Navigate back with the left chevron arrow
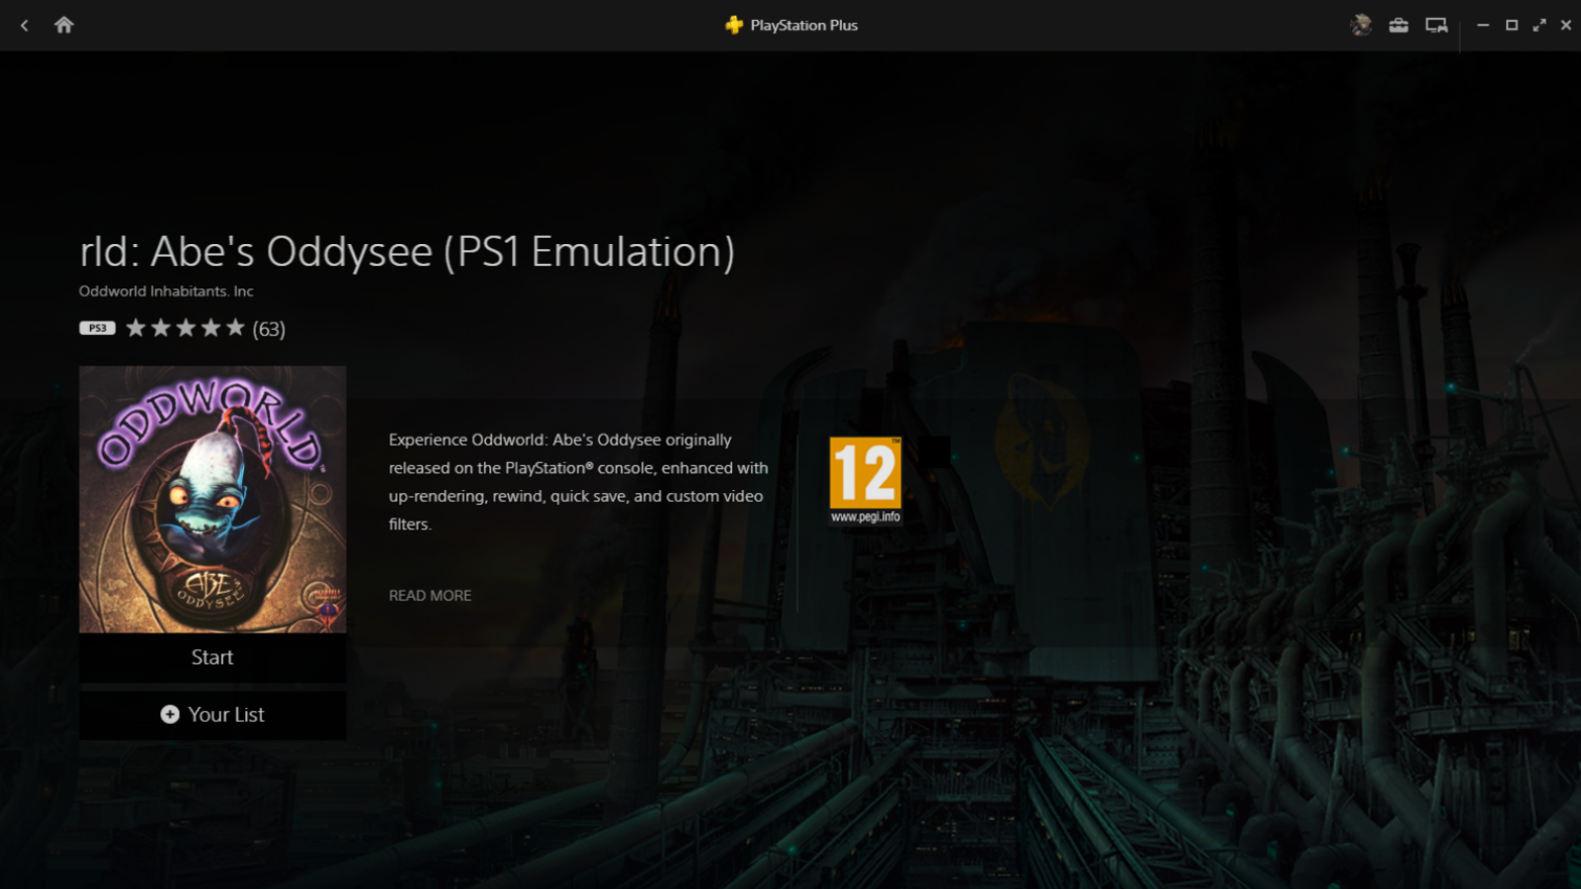The image size is (1581, 889). click(x=23, y=25)
